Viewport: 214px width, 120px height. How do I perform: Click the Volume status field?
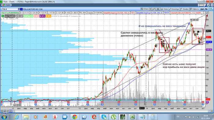click(90, 13)
